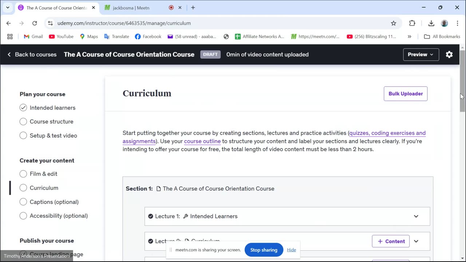Viewport: 466px width, 262px height.
Task: Expand Lecture 2 Curriculum chevron
Action: click(x=416, y=241)
